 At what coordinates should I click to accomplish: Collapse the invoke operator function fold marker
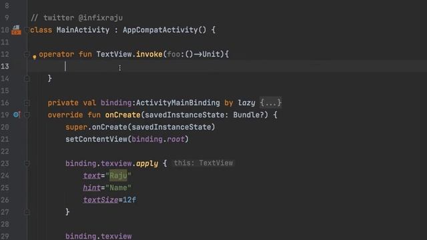[x=27, y=54]
